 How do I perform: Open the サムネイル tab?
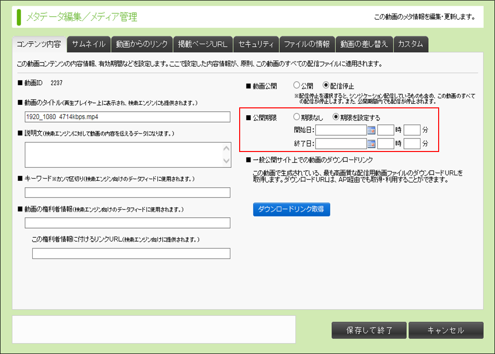pos(89,44)
